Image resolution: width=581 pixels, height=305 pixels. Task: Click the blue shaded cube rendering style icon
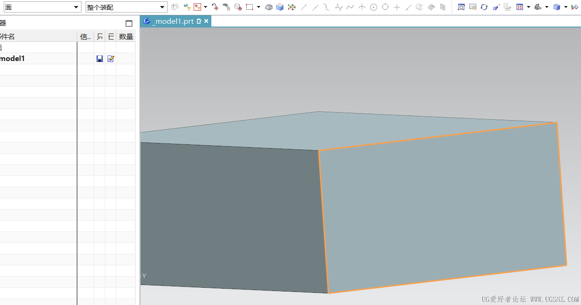pos(556,7)
